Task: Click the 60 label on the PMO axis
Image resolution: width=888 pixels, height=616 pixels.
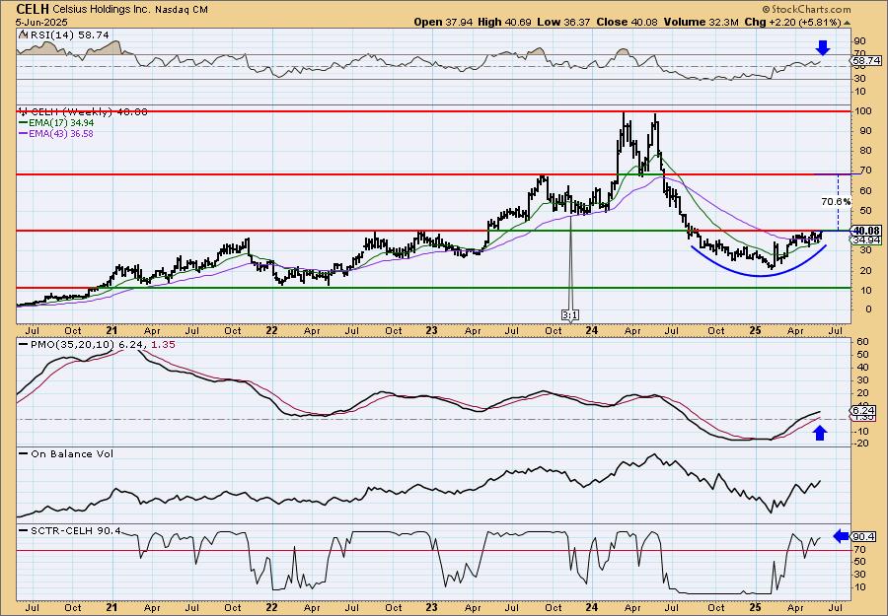Action: 862,342
